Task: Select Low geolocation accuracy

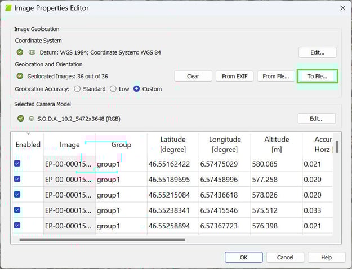Action: [x=113, y=89]
